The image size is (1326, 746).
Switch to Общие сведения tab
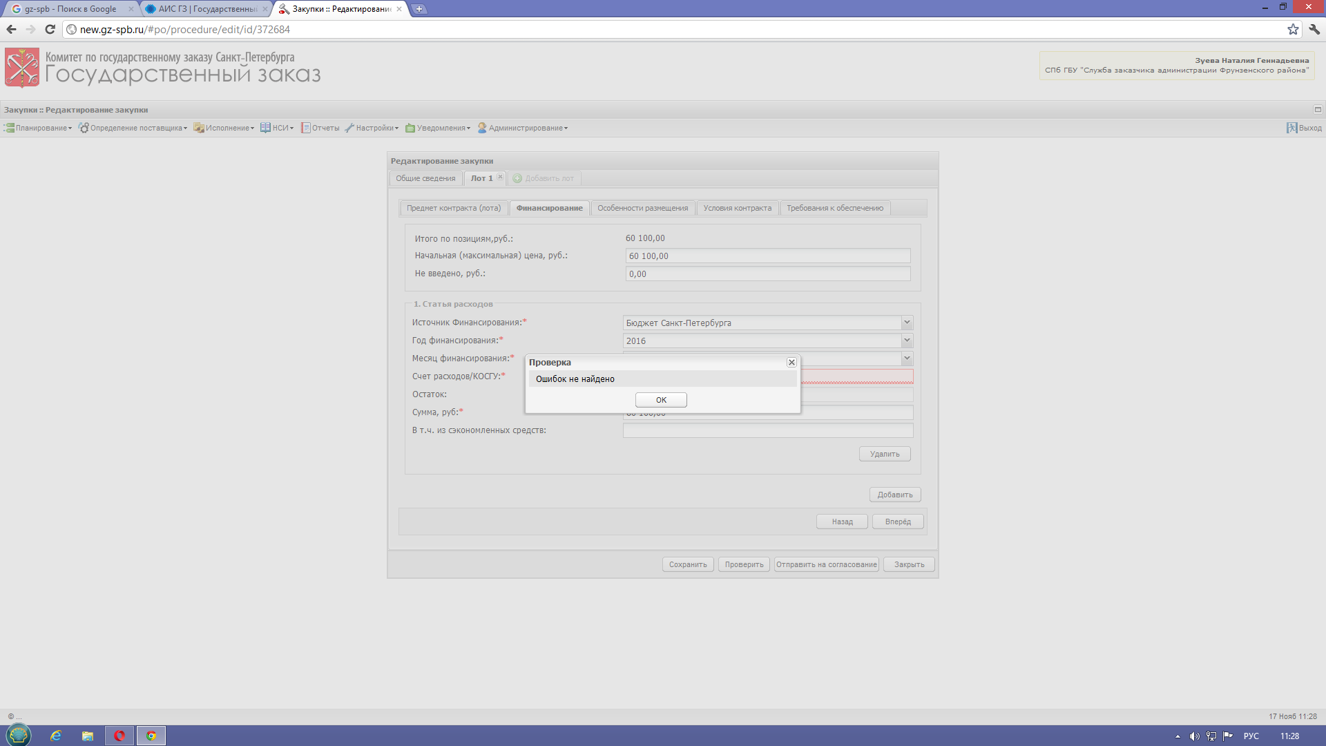point(425,178)
